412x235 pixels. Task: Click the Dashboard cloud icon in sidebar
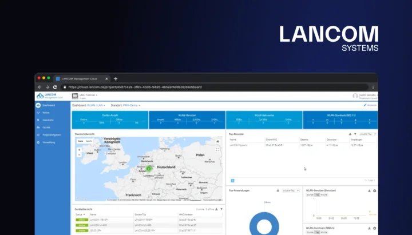[x=38, y=105]
